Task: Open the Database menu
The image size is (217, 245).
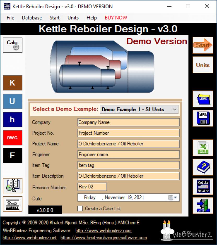Action: 32,18
